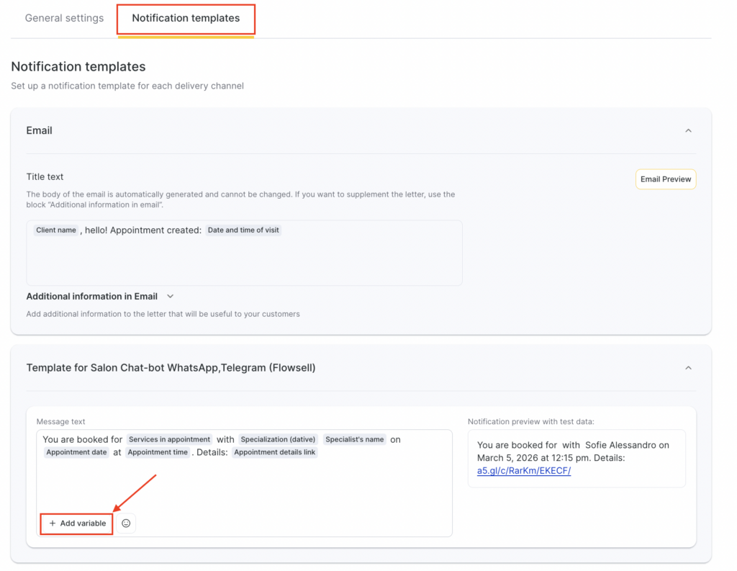The width and height of the screenshot is (737, 571).
Task: Select the Specialization (dative) variable chip
Action: click(278, 439)
